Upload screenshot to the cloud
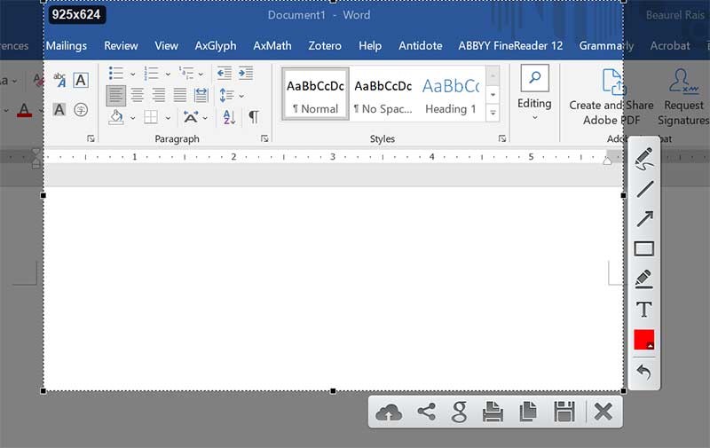This screenshot has width=710, height=448. coord(389,412)
